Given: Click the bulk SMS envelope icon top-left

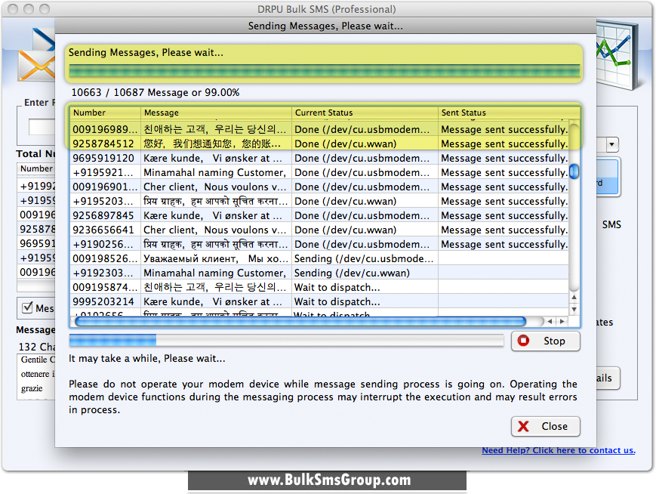Looking at the screenshot, I should click(36, 66).
